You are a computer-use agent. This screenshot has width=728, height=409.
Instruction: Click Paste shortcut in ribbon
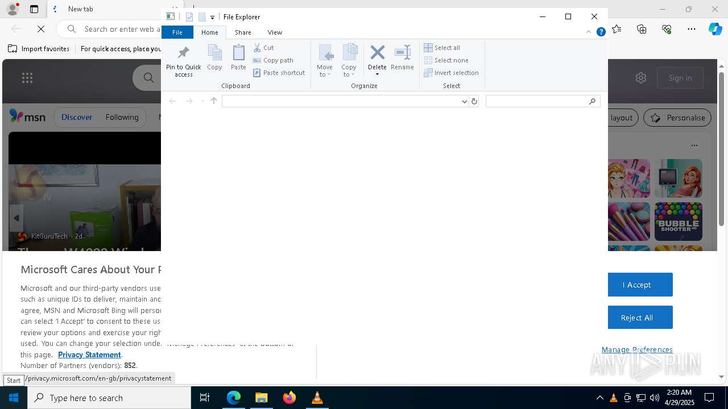tap(279, 73)
